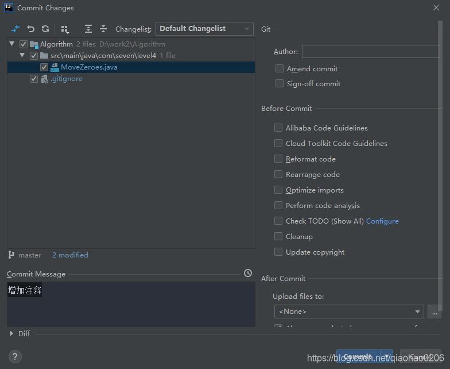
Task: Open the Group By toolbar icon
Action: click(65, 29)
